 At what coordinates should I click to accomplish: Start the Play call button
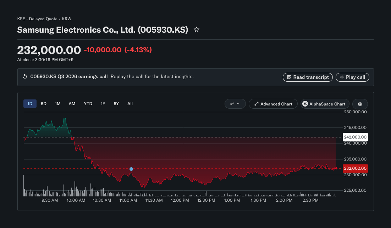(352, 77)
